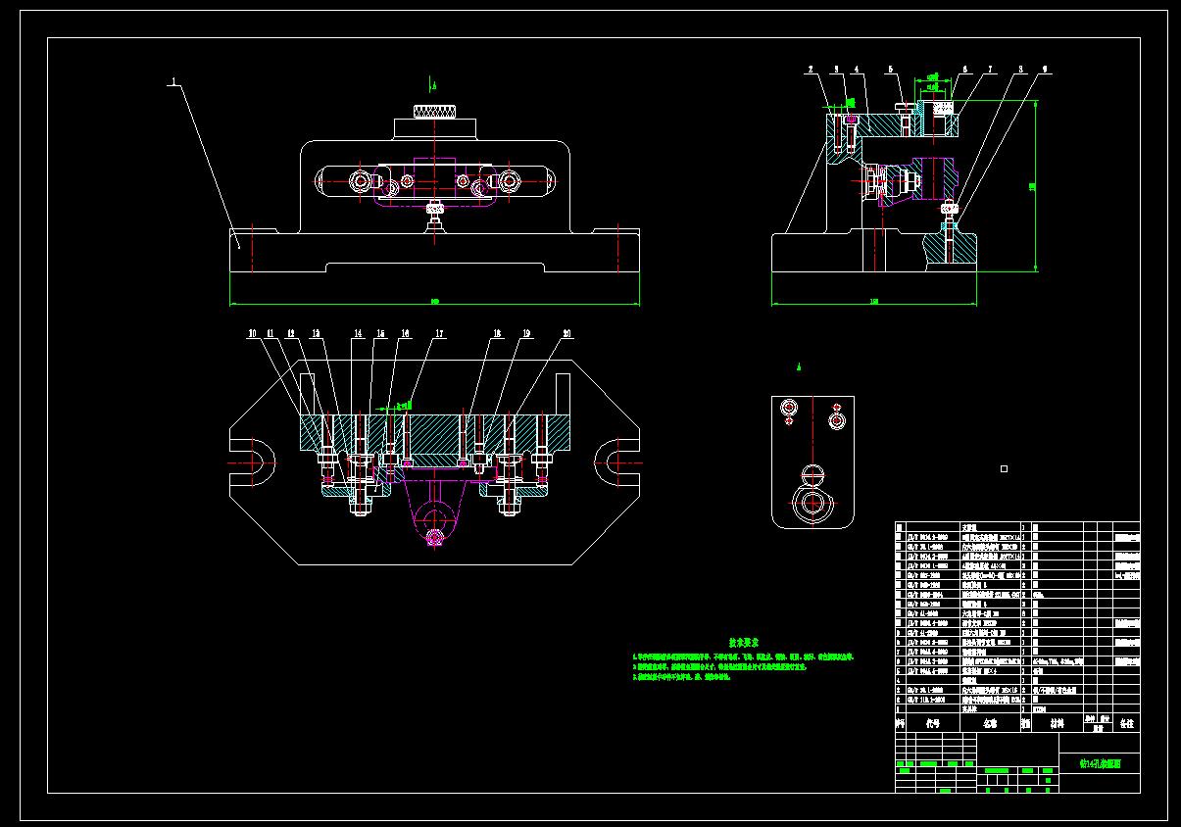Viewport: 1181px width, 827px height.
Task: Select callout number 8 in the side view
Action: point(1020,70)
